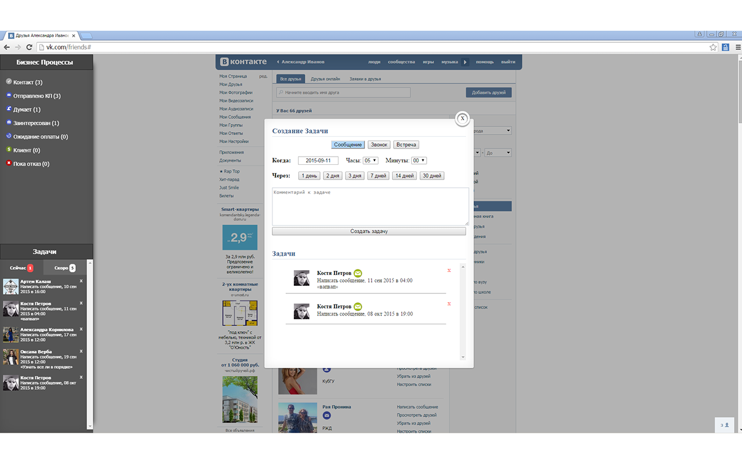This screenshot has height=464, width=742.
Task: Go back in the browser
Action: [x=7, y=47]
